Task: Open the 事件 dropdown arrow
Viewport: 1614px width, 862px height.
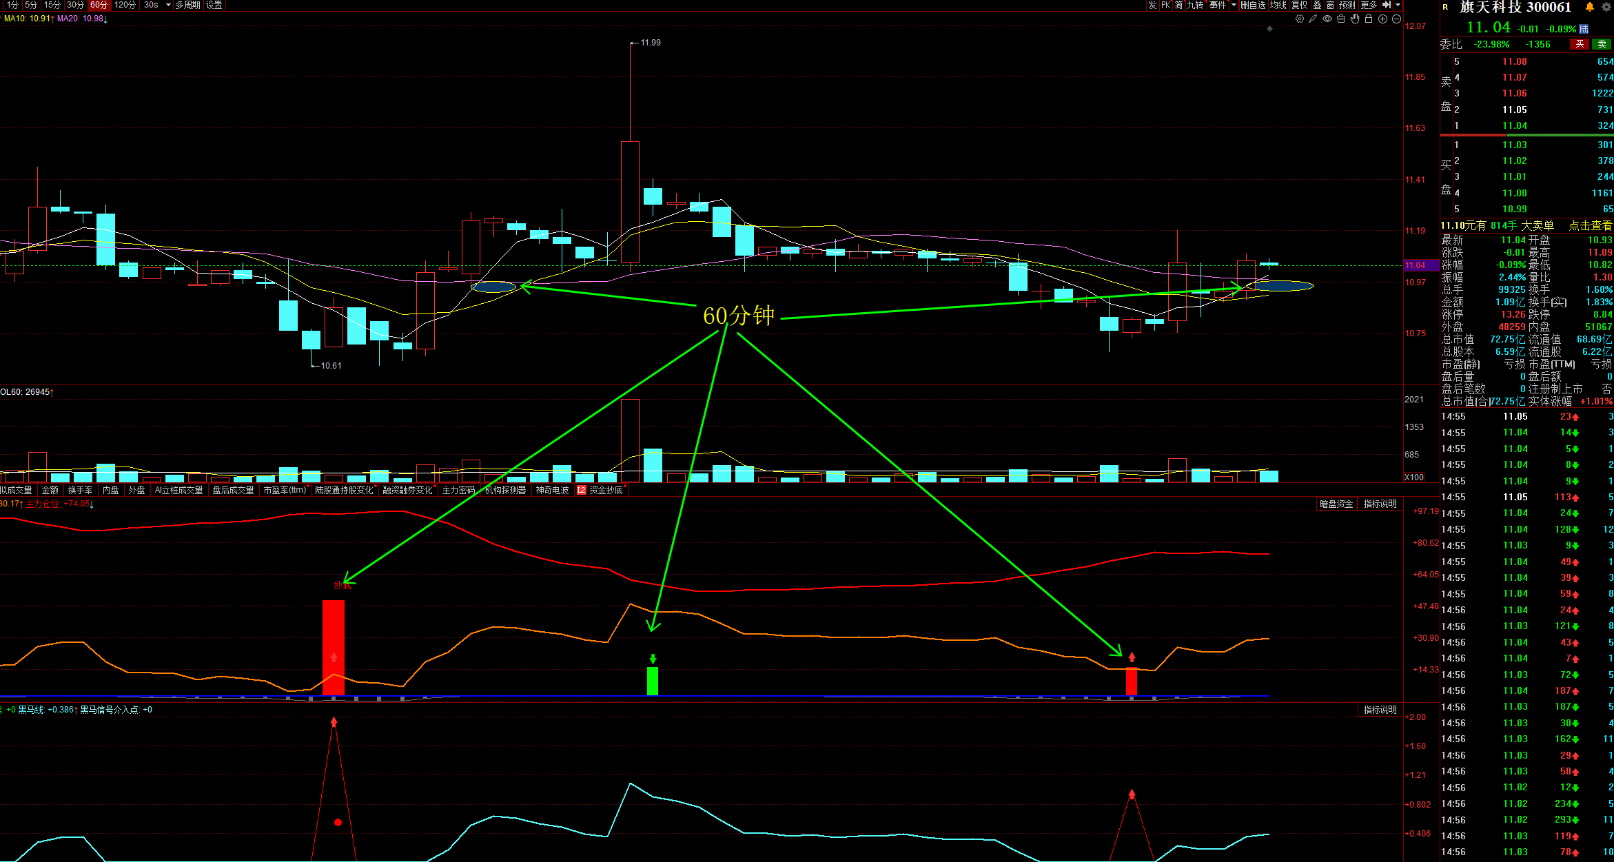Action: [1234, 5]
